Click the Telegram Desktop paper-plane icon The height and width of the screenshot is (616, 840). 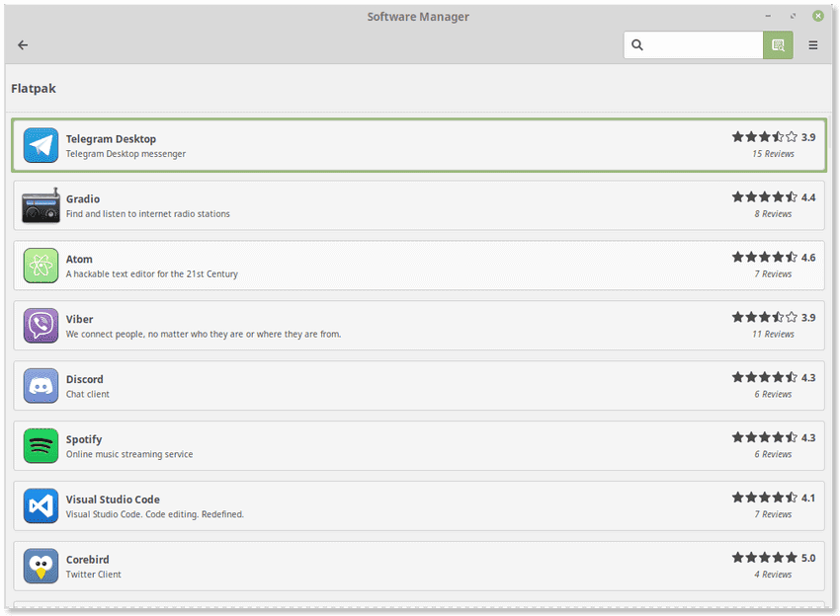click(41, 145)
